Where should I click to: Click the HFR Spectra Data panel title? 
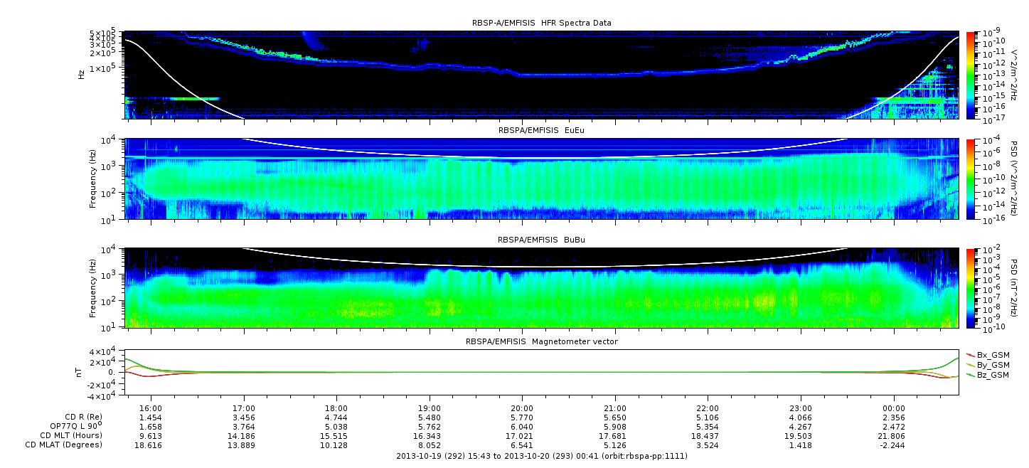click(541, 23)
